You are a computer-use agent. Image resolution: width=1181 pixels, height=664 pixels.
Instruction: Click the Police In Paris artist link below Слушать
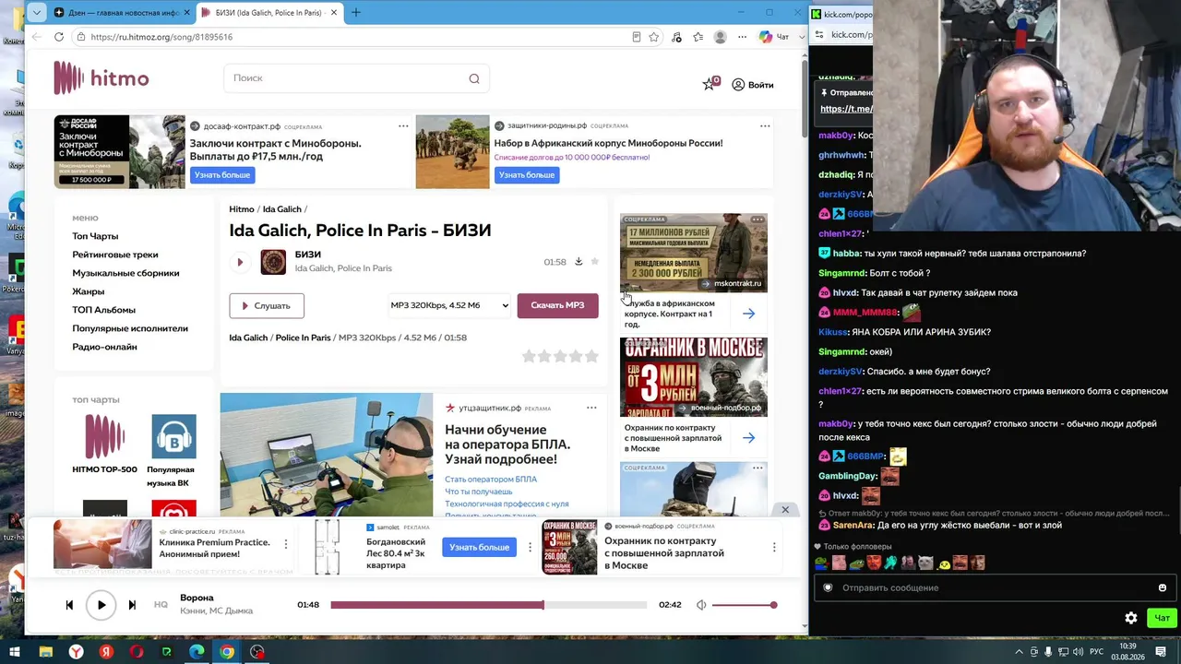pos(303,338)
